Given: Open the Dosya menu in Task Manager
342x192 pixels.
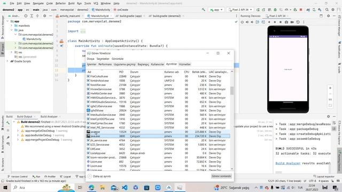Looking at the screenshot, I should (90, 59).
